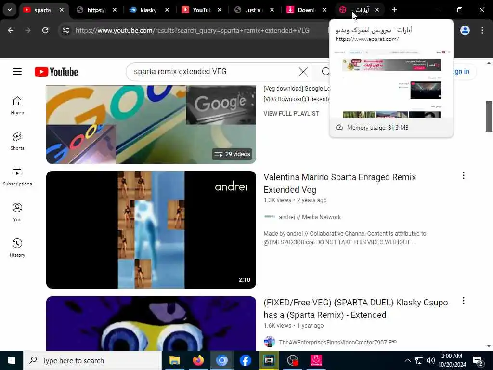The height and width of the screenshot is (370, 493).
Task: Close the sparta YouTube tab
Action: click(62, 10)
